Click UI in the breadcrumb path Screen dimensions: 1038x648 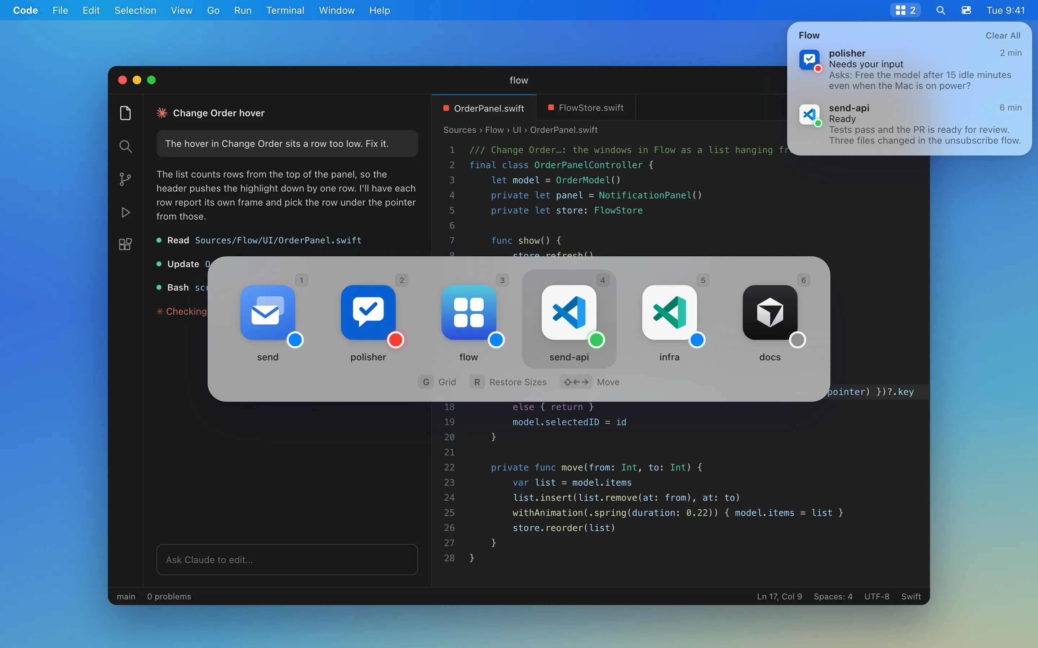(x=517, y=130)
